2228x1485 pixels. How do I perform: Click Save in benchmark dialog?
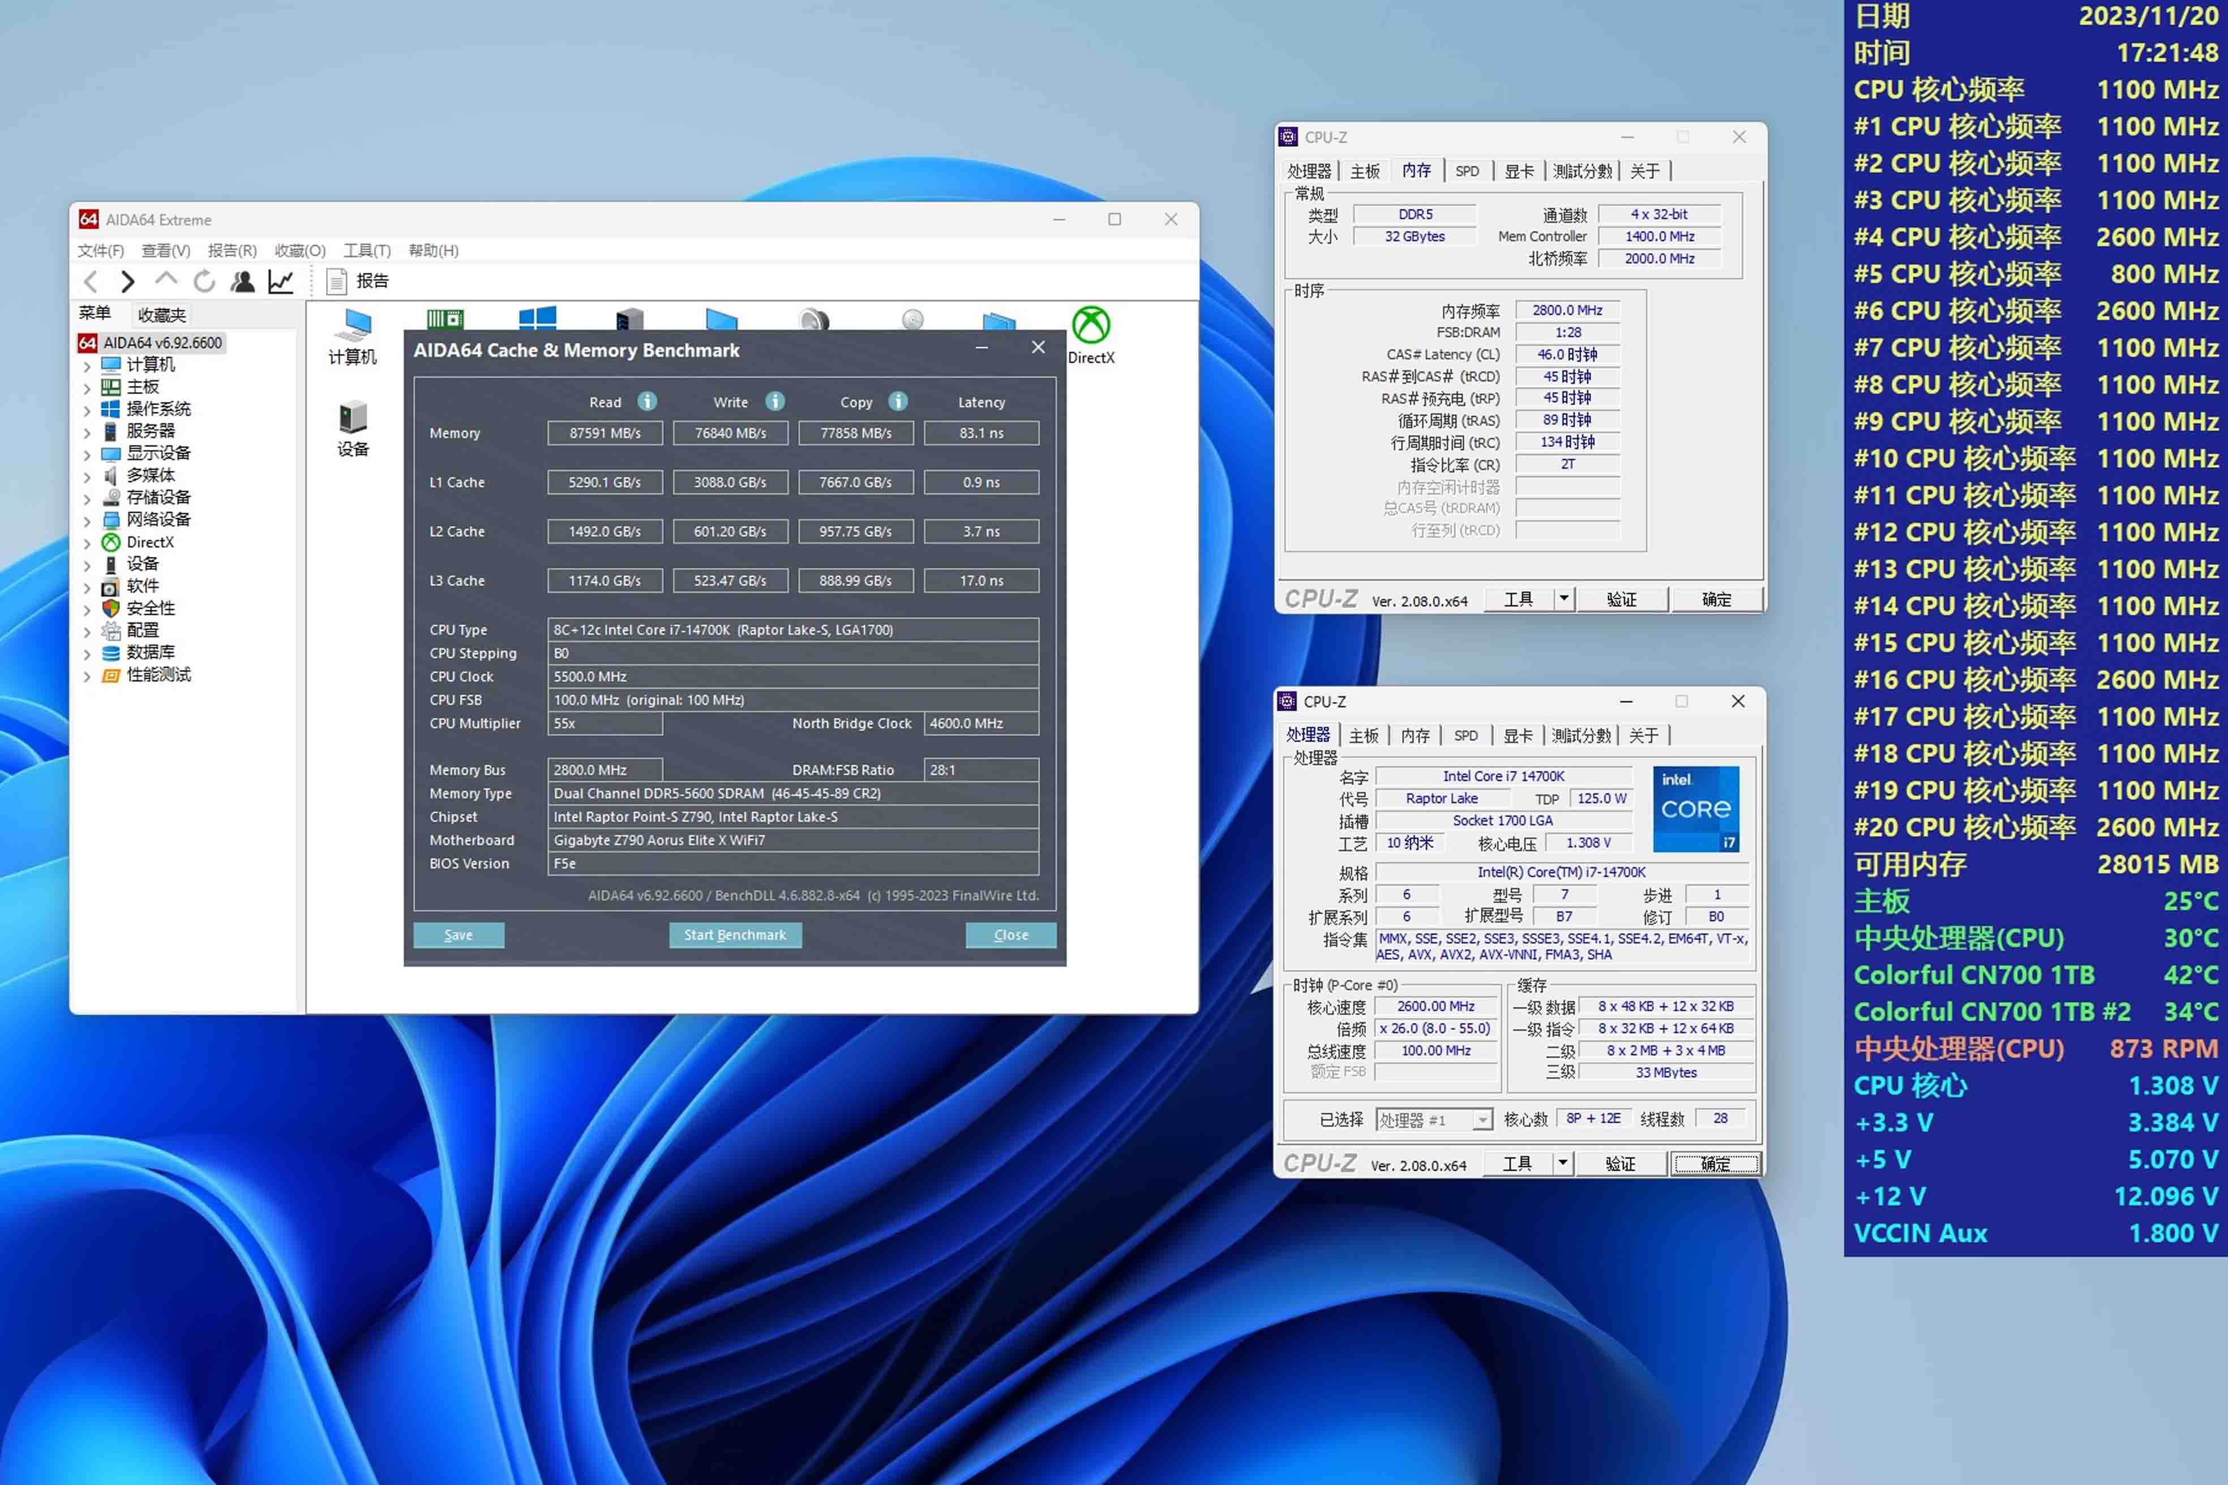459,935
